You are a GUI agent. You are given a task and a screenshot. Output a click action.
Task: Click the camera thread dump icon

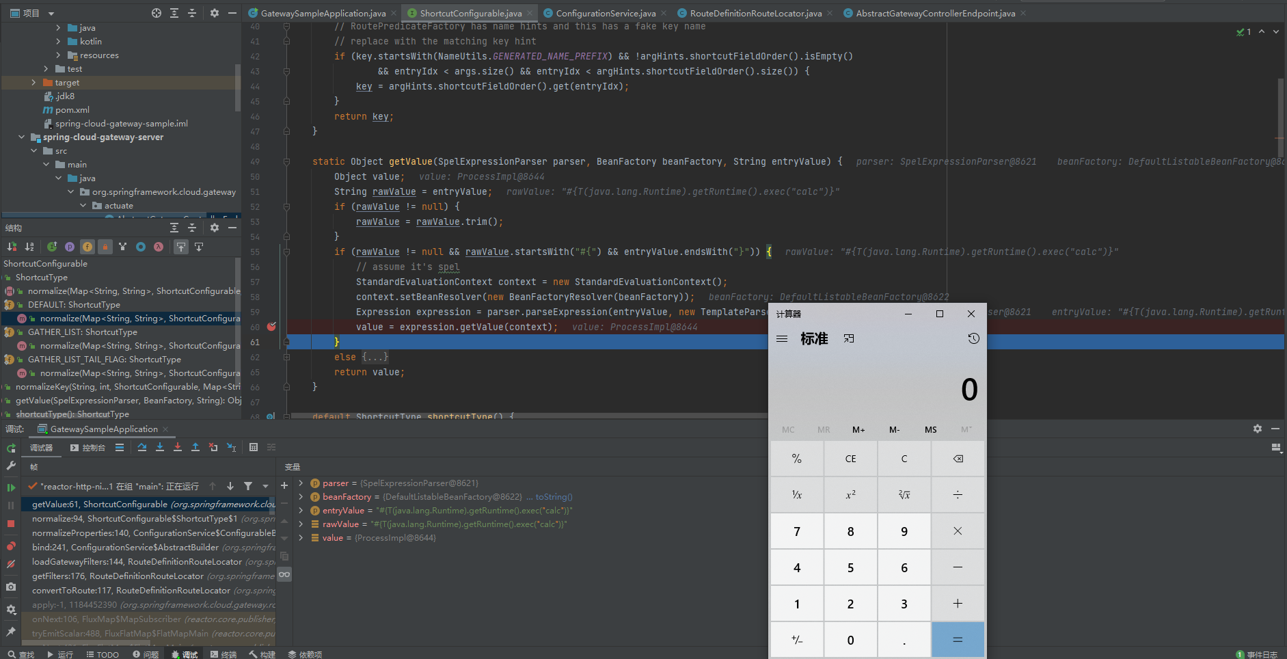click(11, 587)
